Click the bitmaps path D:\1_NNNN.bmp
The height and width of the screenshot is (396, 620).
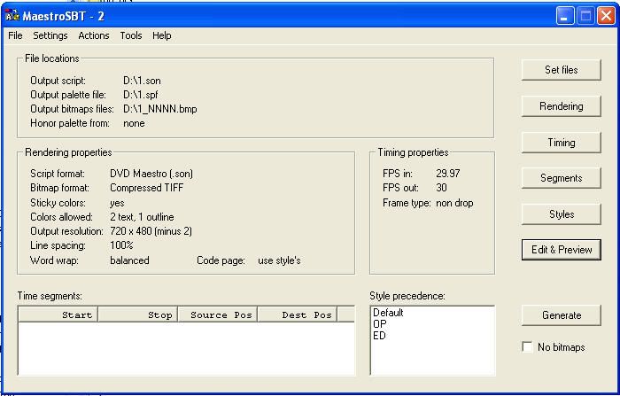tap(160, 109)
